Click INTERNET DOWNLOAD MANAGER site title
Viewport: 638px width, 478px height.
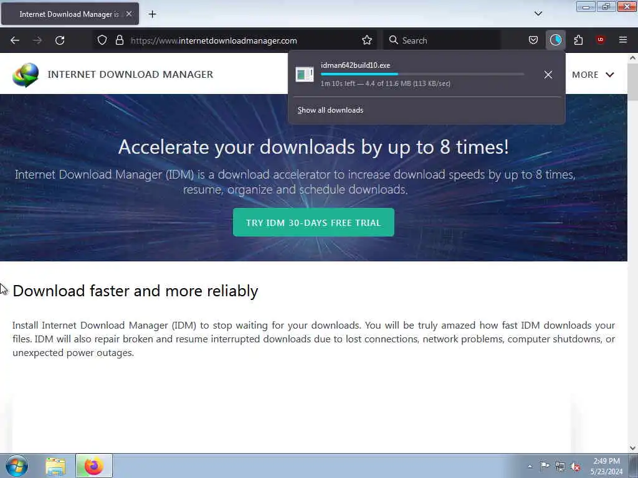tap(130, 75)
